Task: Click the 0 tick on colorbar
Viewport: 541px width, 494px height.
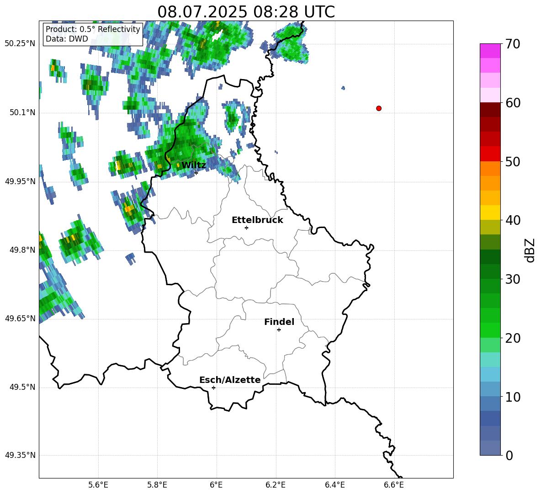Action: 509,455
